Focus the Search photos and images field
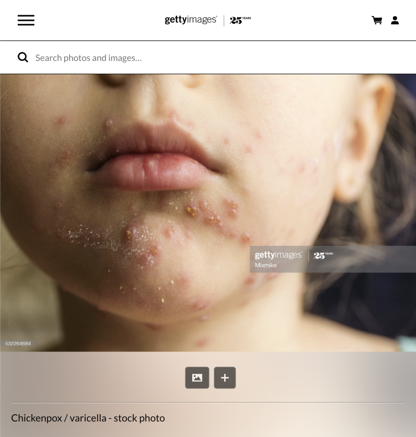Screen dimensions: 416x437 (x=208, y=57)
